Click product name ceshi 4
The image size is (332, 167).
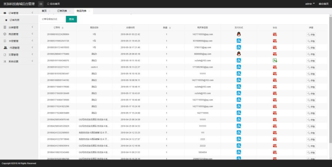coord(94,67)
